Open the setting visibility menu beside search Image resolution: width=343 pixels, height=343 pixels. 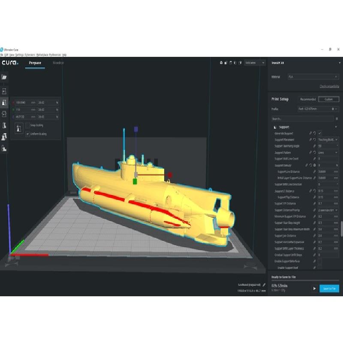click(337, 119)
